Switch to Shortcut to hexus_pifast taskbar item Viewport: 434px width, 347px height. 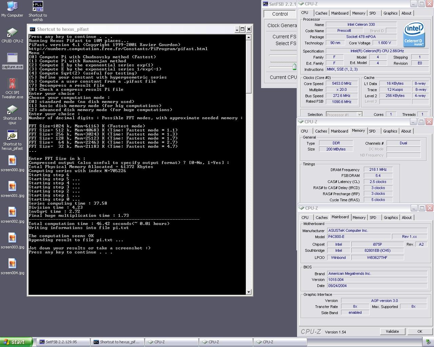(x=117, y=342)
